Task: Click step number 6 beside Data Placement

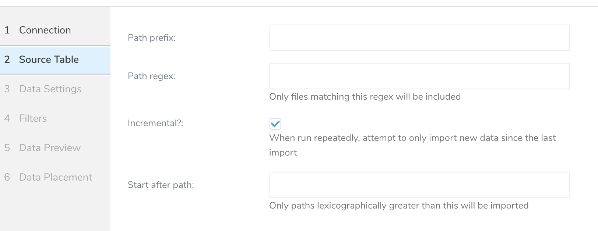Action: coord(7,177)
